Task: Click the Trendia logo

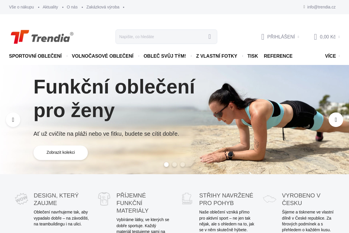Action: [x=42, y=37]
